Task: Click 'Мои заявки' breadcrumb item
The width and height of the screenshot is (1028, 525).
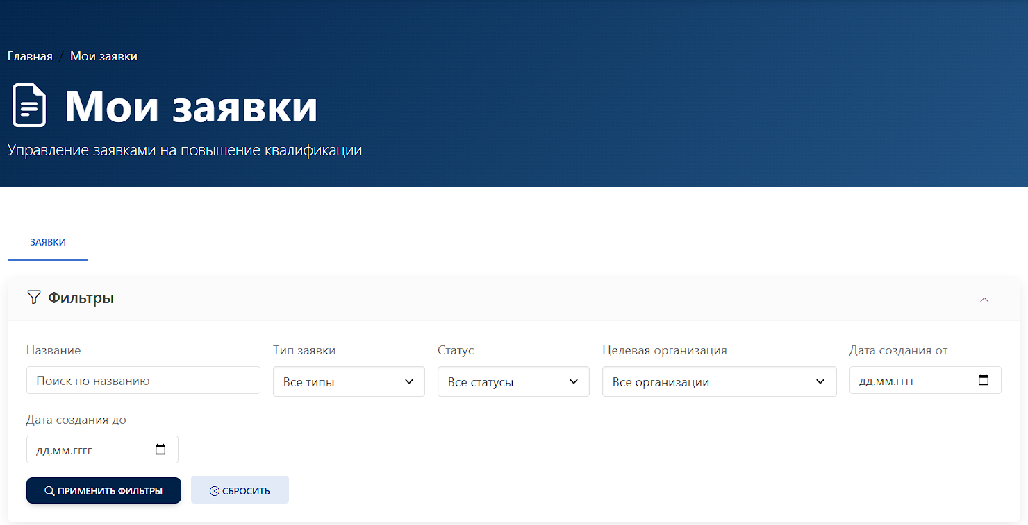Action: (x=103, y=56)
